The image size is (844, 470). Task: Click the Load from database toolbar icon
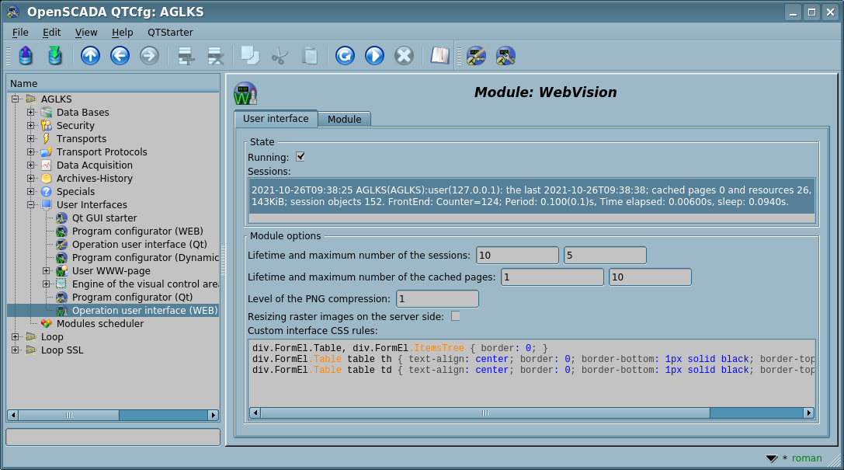pos(26,56)
